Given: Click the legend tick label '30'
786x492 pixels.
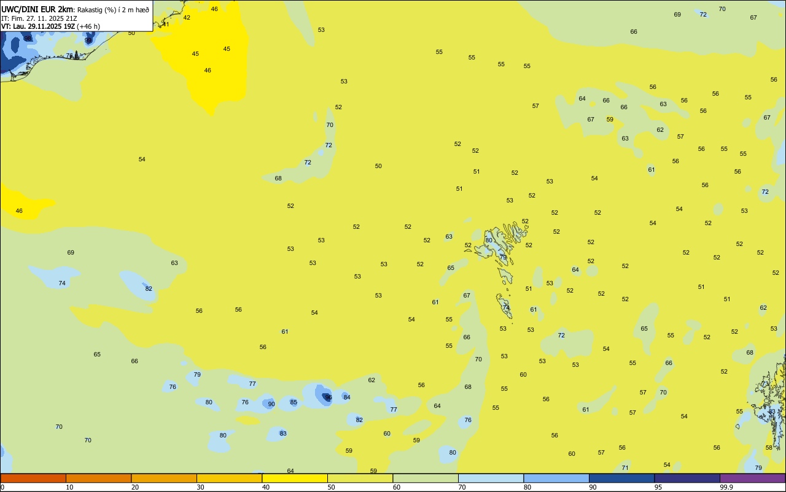Looking at the screenshot, I should pyautogui.click(x=200, y=487).
